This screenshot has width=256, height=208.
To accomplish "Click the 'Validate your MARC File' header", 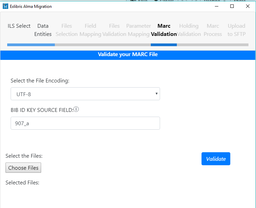I will point(128,54).
